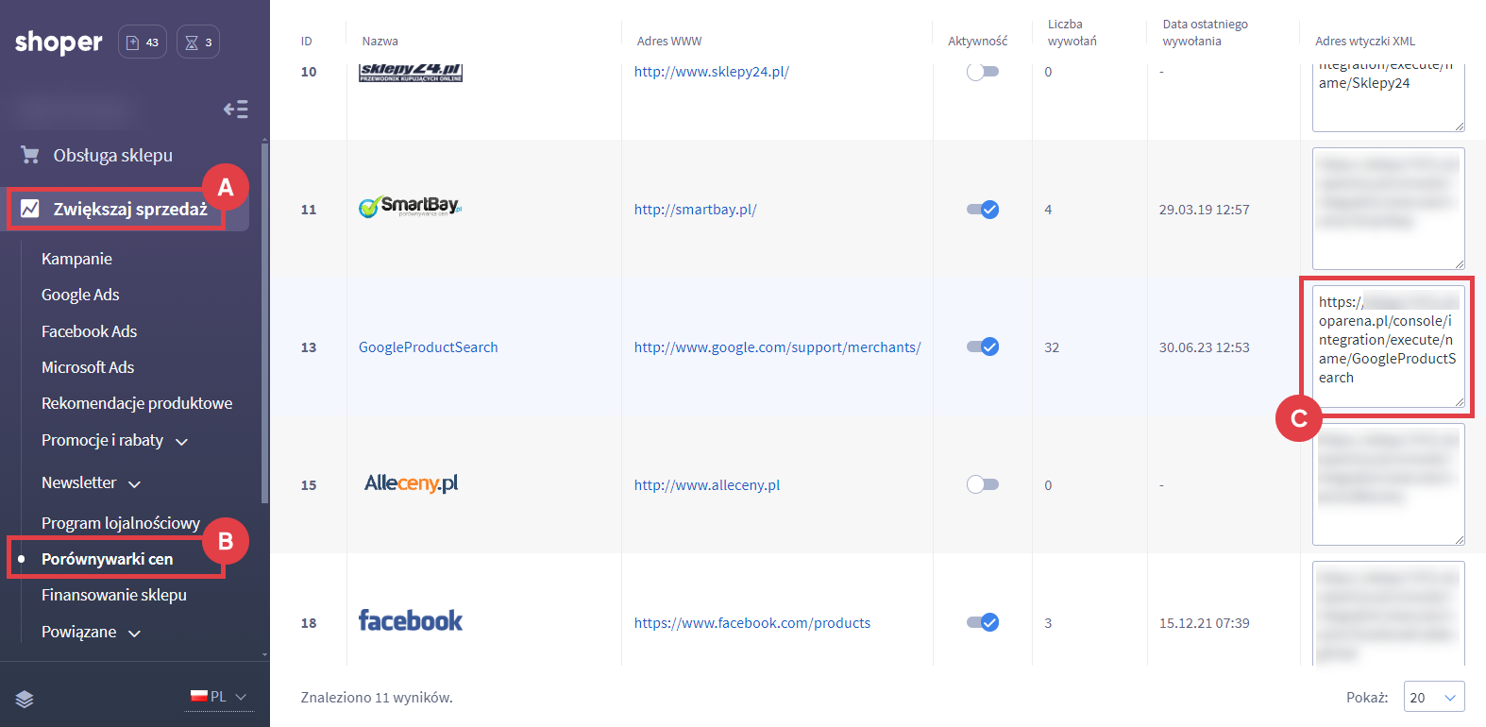Viewport: 1486px width, 727px height.
Task: Click the layers icon at sidebar bottom
Action: 24,700
